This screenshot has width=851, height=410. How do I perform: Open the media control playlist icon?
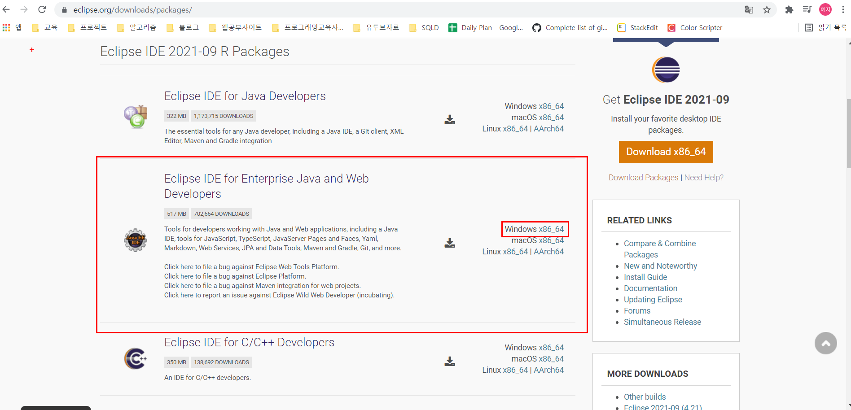click(807, 9)
